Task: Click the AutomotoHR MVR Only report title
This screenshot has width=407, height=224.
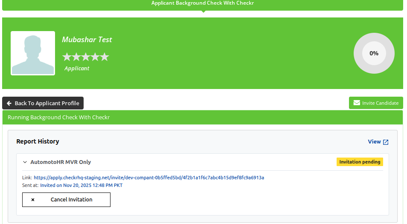Action: tap(61, 162)
